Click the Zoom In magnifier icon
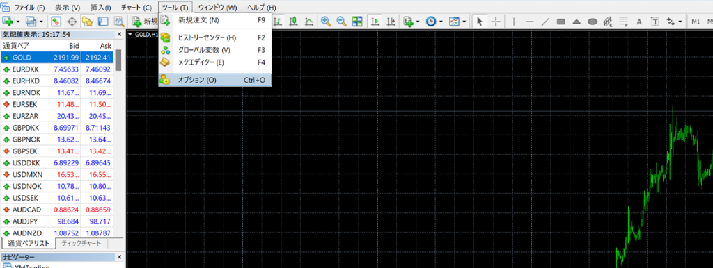 click(326, 22)
